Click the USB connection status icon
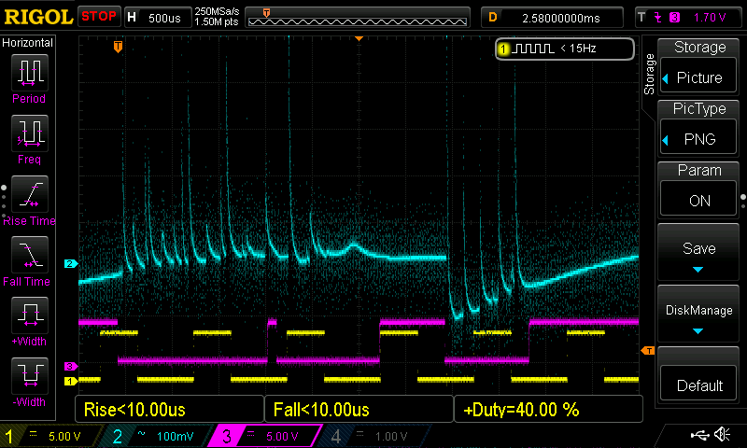This screenshot has height=448, width=747. [699, 435]
